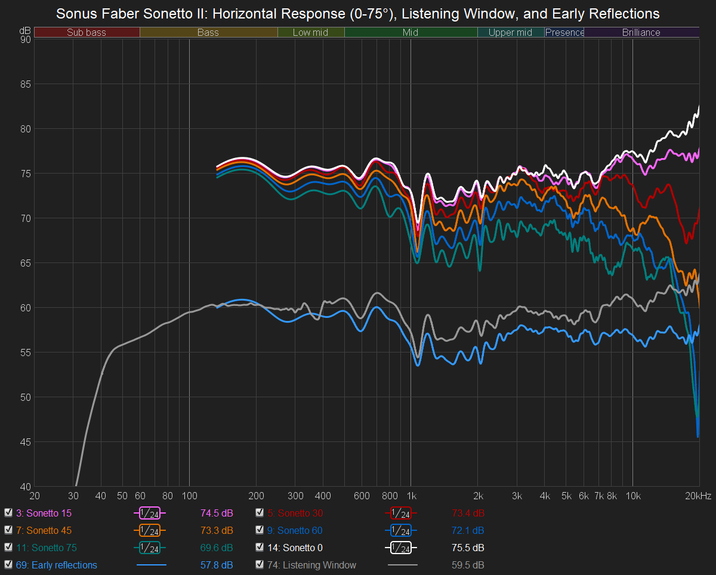Select the Mid frequency band label
716x575 pixels.
(411, 32)
